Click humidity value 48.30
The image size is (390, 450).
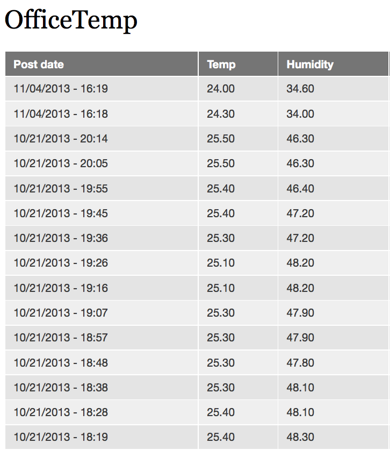(300, 437)
